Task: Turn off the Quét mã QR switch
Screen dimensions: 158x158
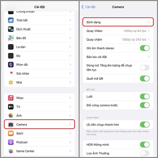Action: pyautogui.click(x=145, y=78)
